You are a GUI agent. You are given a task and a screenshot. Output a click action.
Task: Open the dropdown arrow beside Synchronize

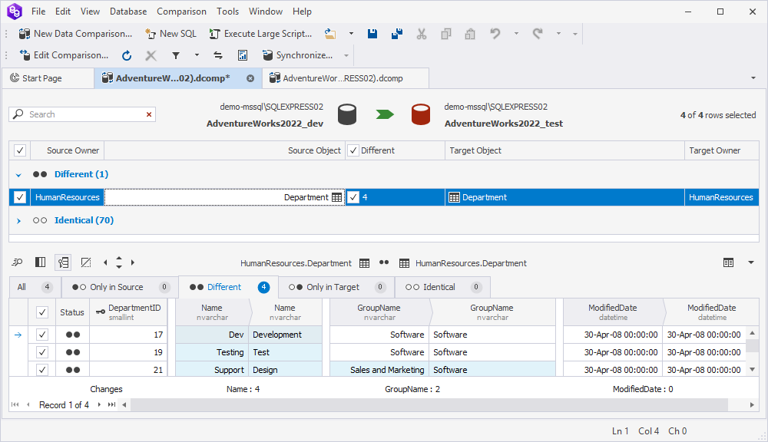click(346, 55)
